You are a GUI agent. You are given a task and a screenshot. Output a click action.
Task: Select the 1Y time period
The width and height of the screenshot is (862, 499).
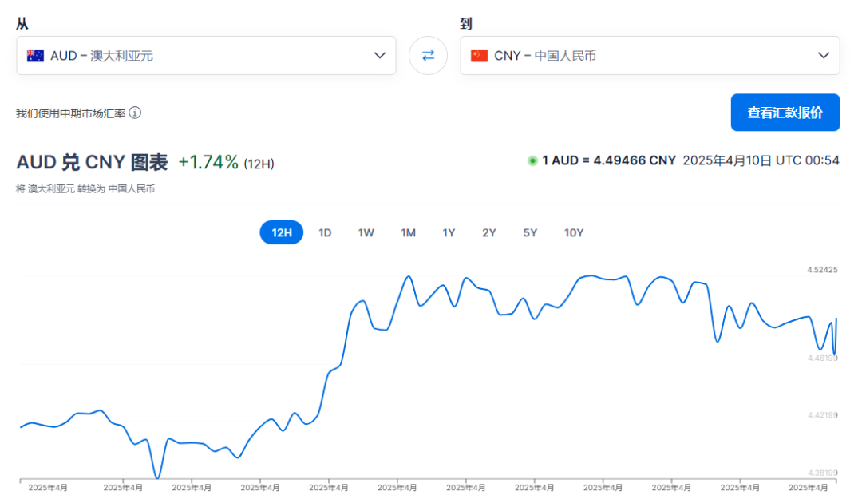click(x=449, y=232)
